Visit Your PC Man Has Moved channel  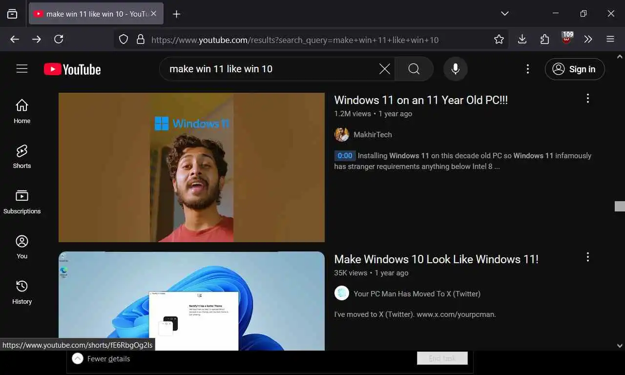coord(417,294)
